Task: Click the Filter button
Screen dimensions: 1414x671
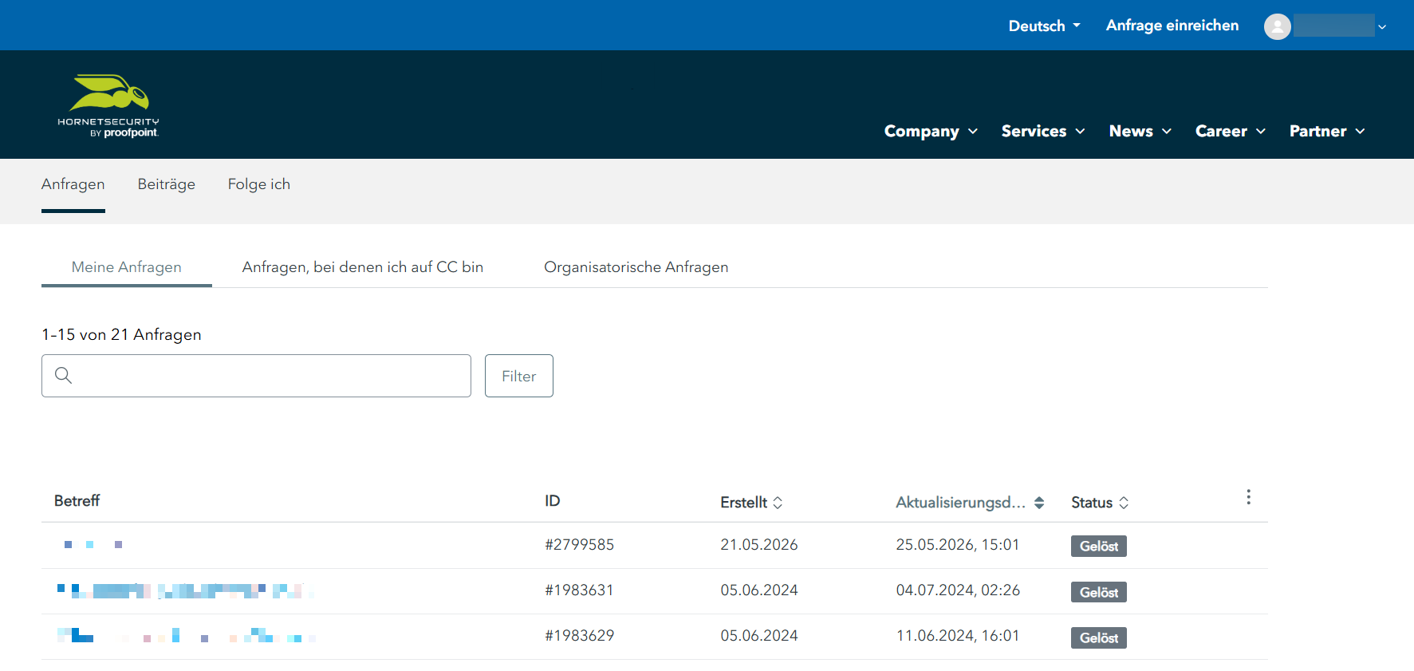Action: pos(519,376)
